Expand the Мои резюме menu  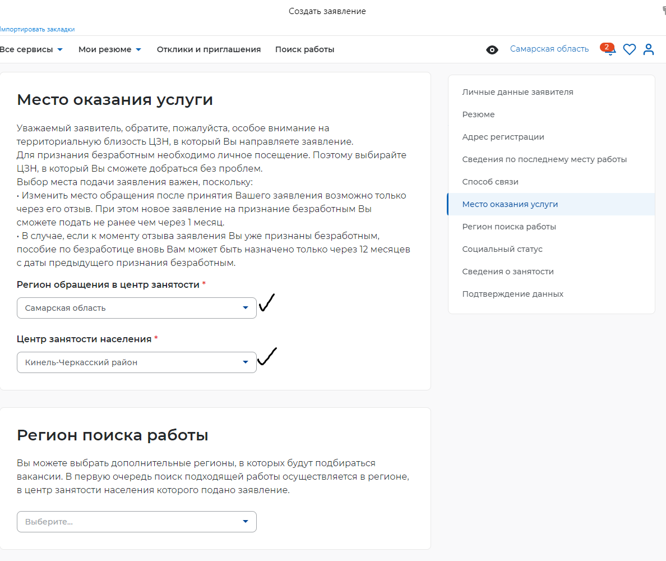pyautogui.click(x=109, y=49)
